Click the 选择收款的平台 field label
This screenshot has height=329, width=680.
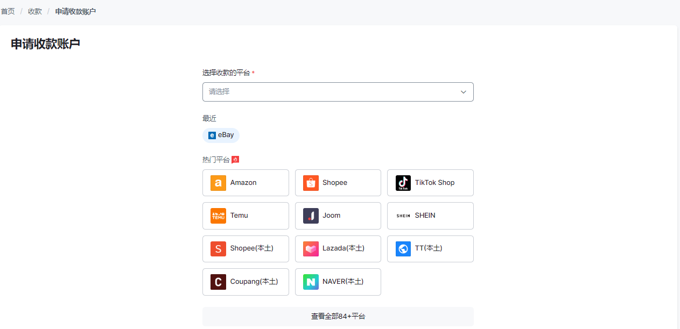point(226,73)
